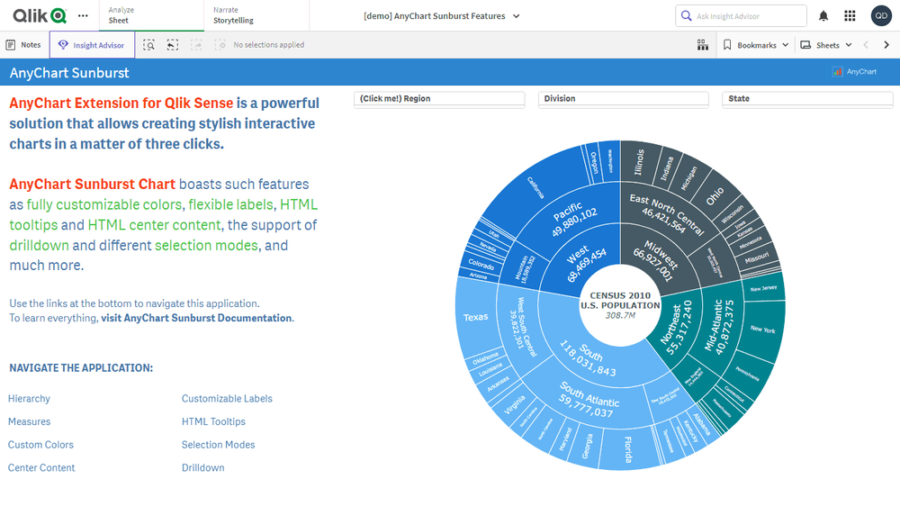The height and width of the screenshot is (506, 900).
Task: Click the step back selection icon
Action: 172,45
